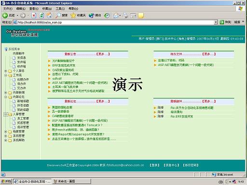The image size is (247, 185).
Task: Expand the 内部新闻 tree node
Action: pyautogui.click(x=6, y=92)
